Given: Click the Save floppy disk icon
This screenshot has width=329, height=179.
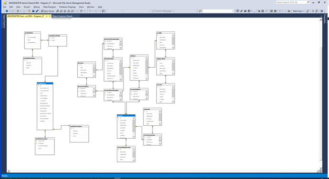Looking at the screenshot, I should tap(33, 11).
